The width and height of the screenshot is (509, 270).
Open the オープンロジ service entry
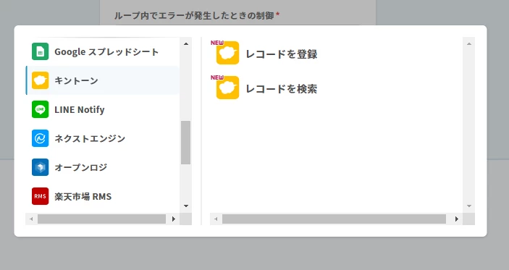click(x=102, y=167)
